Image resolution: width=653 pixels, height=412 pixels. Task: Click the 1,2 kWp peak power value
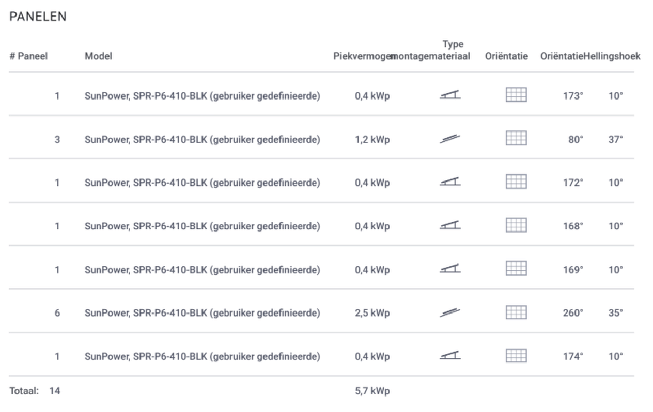click(x=372, y=139)
